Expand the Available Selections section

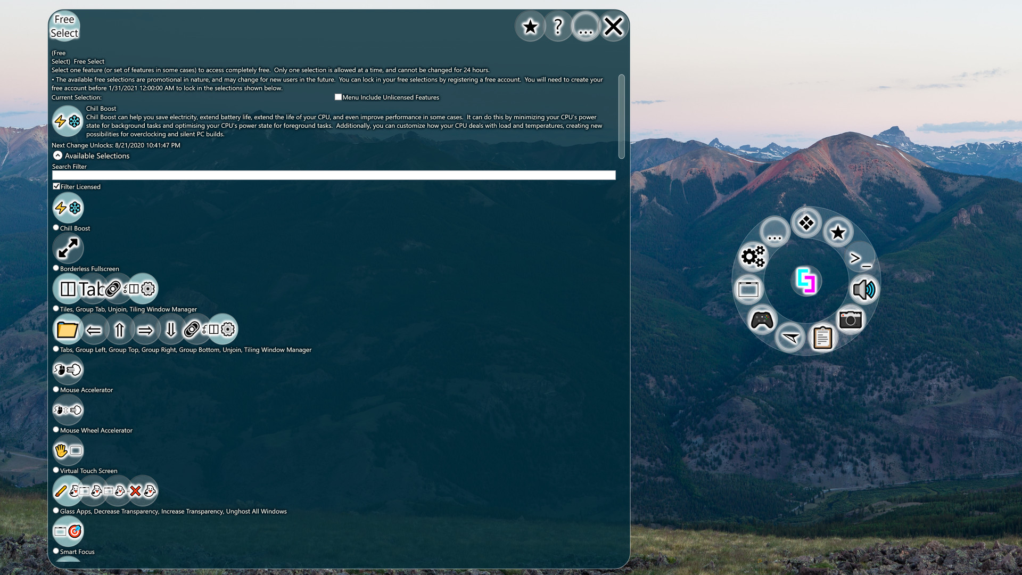57,155
